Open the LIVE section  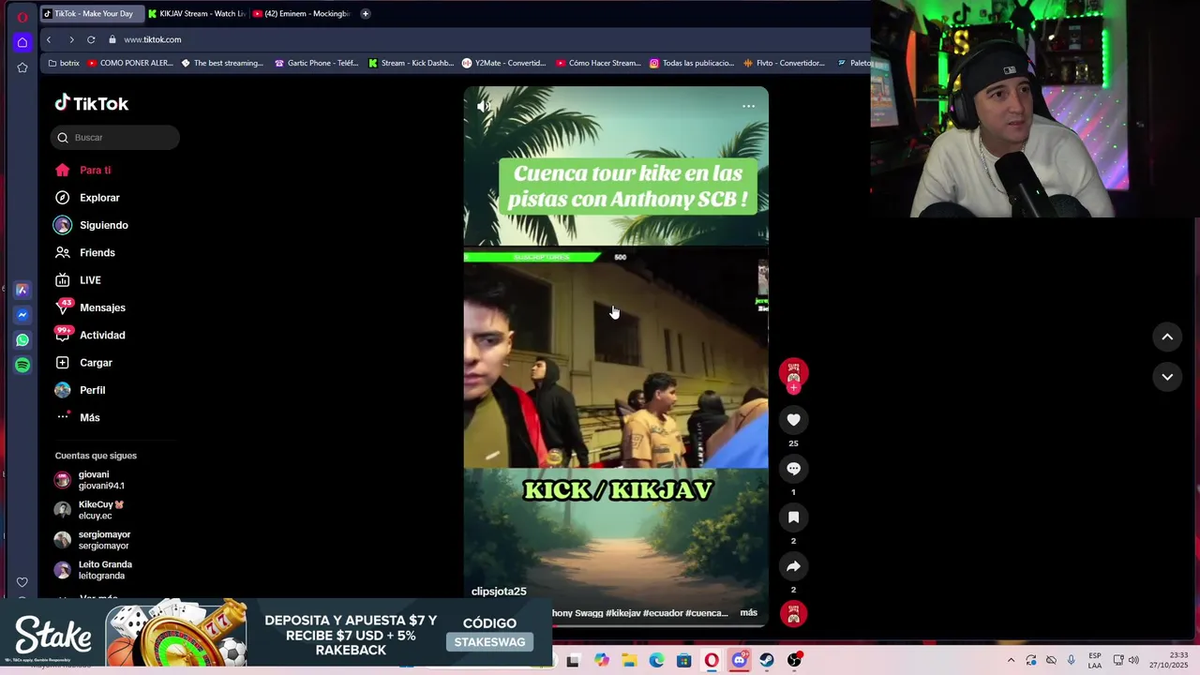point(78,280)
